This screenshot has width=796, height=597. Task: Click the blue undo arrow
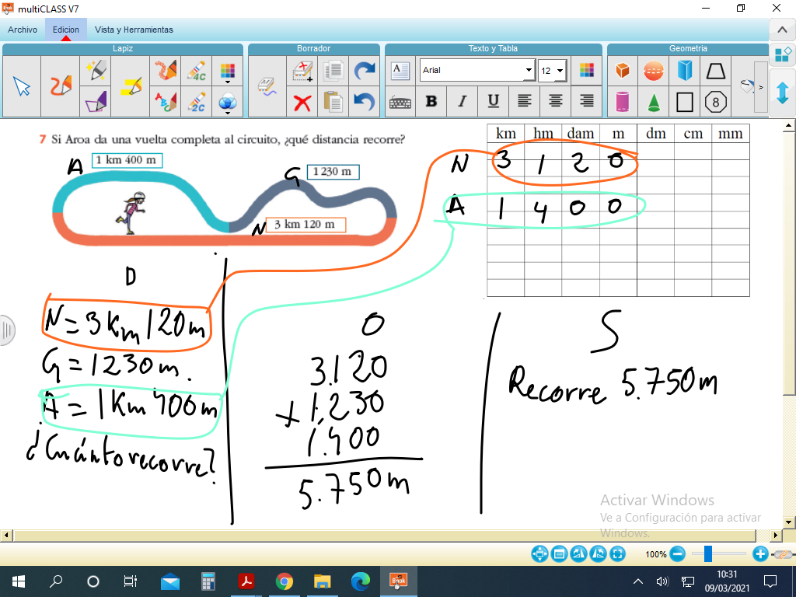364,102
